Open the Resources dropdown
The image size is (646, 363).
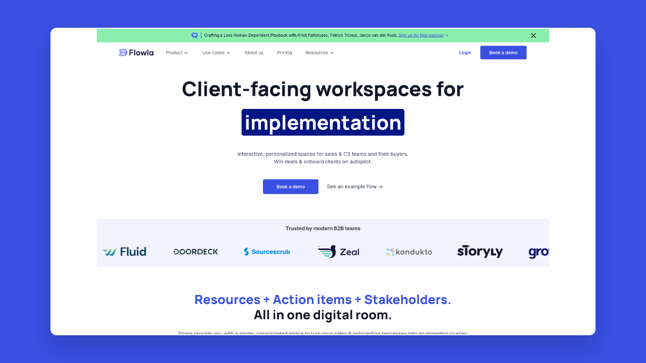pyautogui.click(x=319, y=52)
